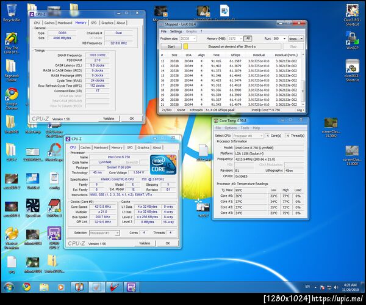Click OK in the CPU-tab CPU-Z window
This screenshot has height=305, width=366.
click(168, 243)
